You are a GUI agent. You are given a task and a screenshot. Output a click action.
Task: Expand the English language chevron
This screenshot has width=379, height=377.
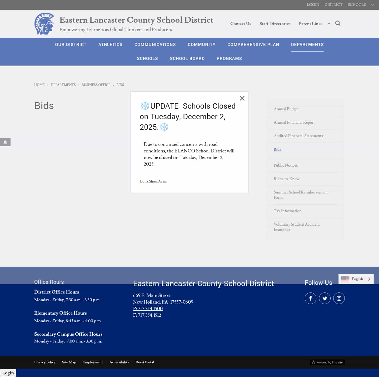coord(369,279)
